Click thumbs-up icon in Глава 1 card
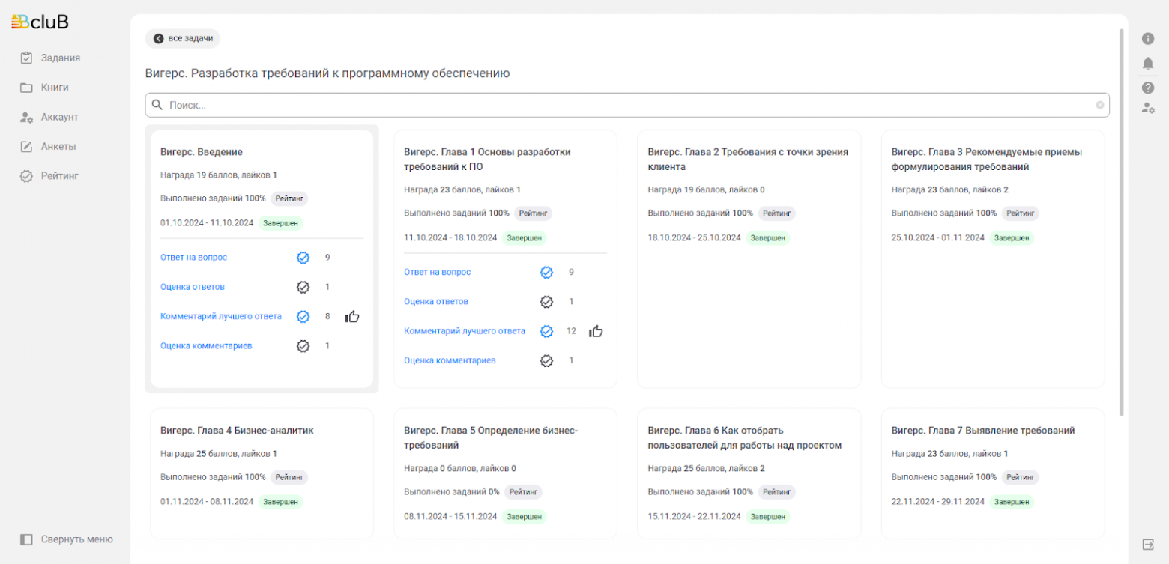 [596, 331]
